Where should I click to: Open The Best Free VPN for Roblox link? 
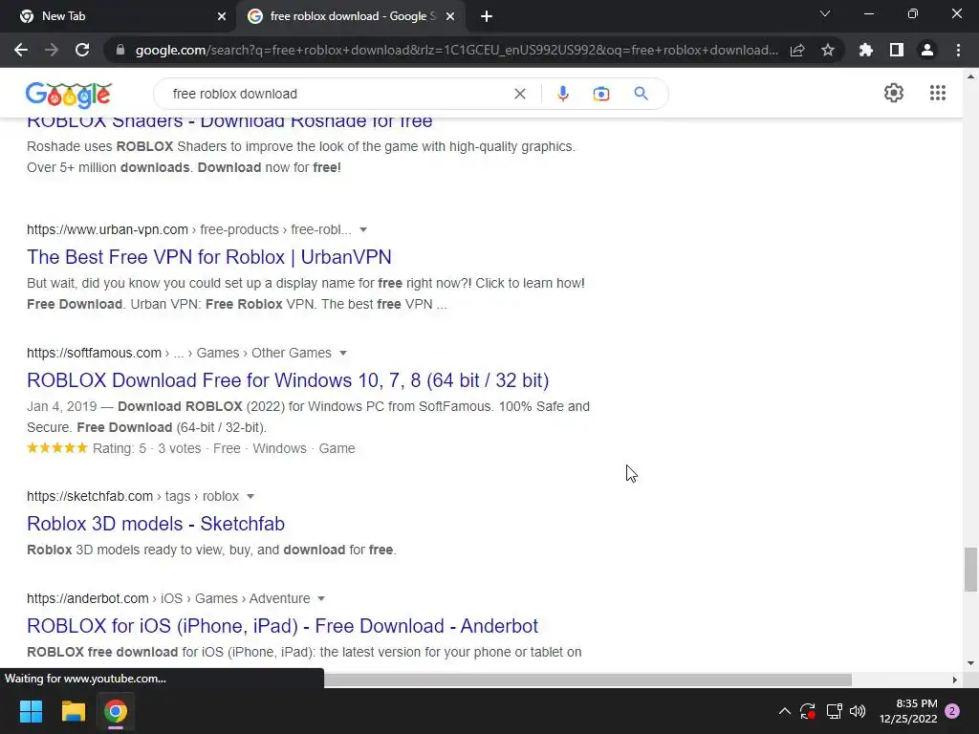pyautogui.click(x=209, y=257)
